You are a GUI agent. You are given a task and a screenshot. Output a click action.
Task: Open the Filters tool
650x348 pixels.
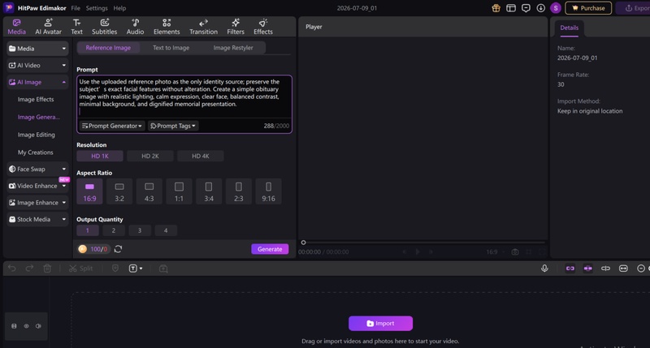pos(236,27)
